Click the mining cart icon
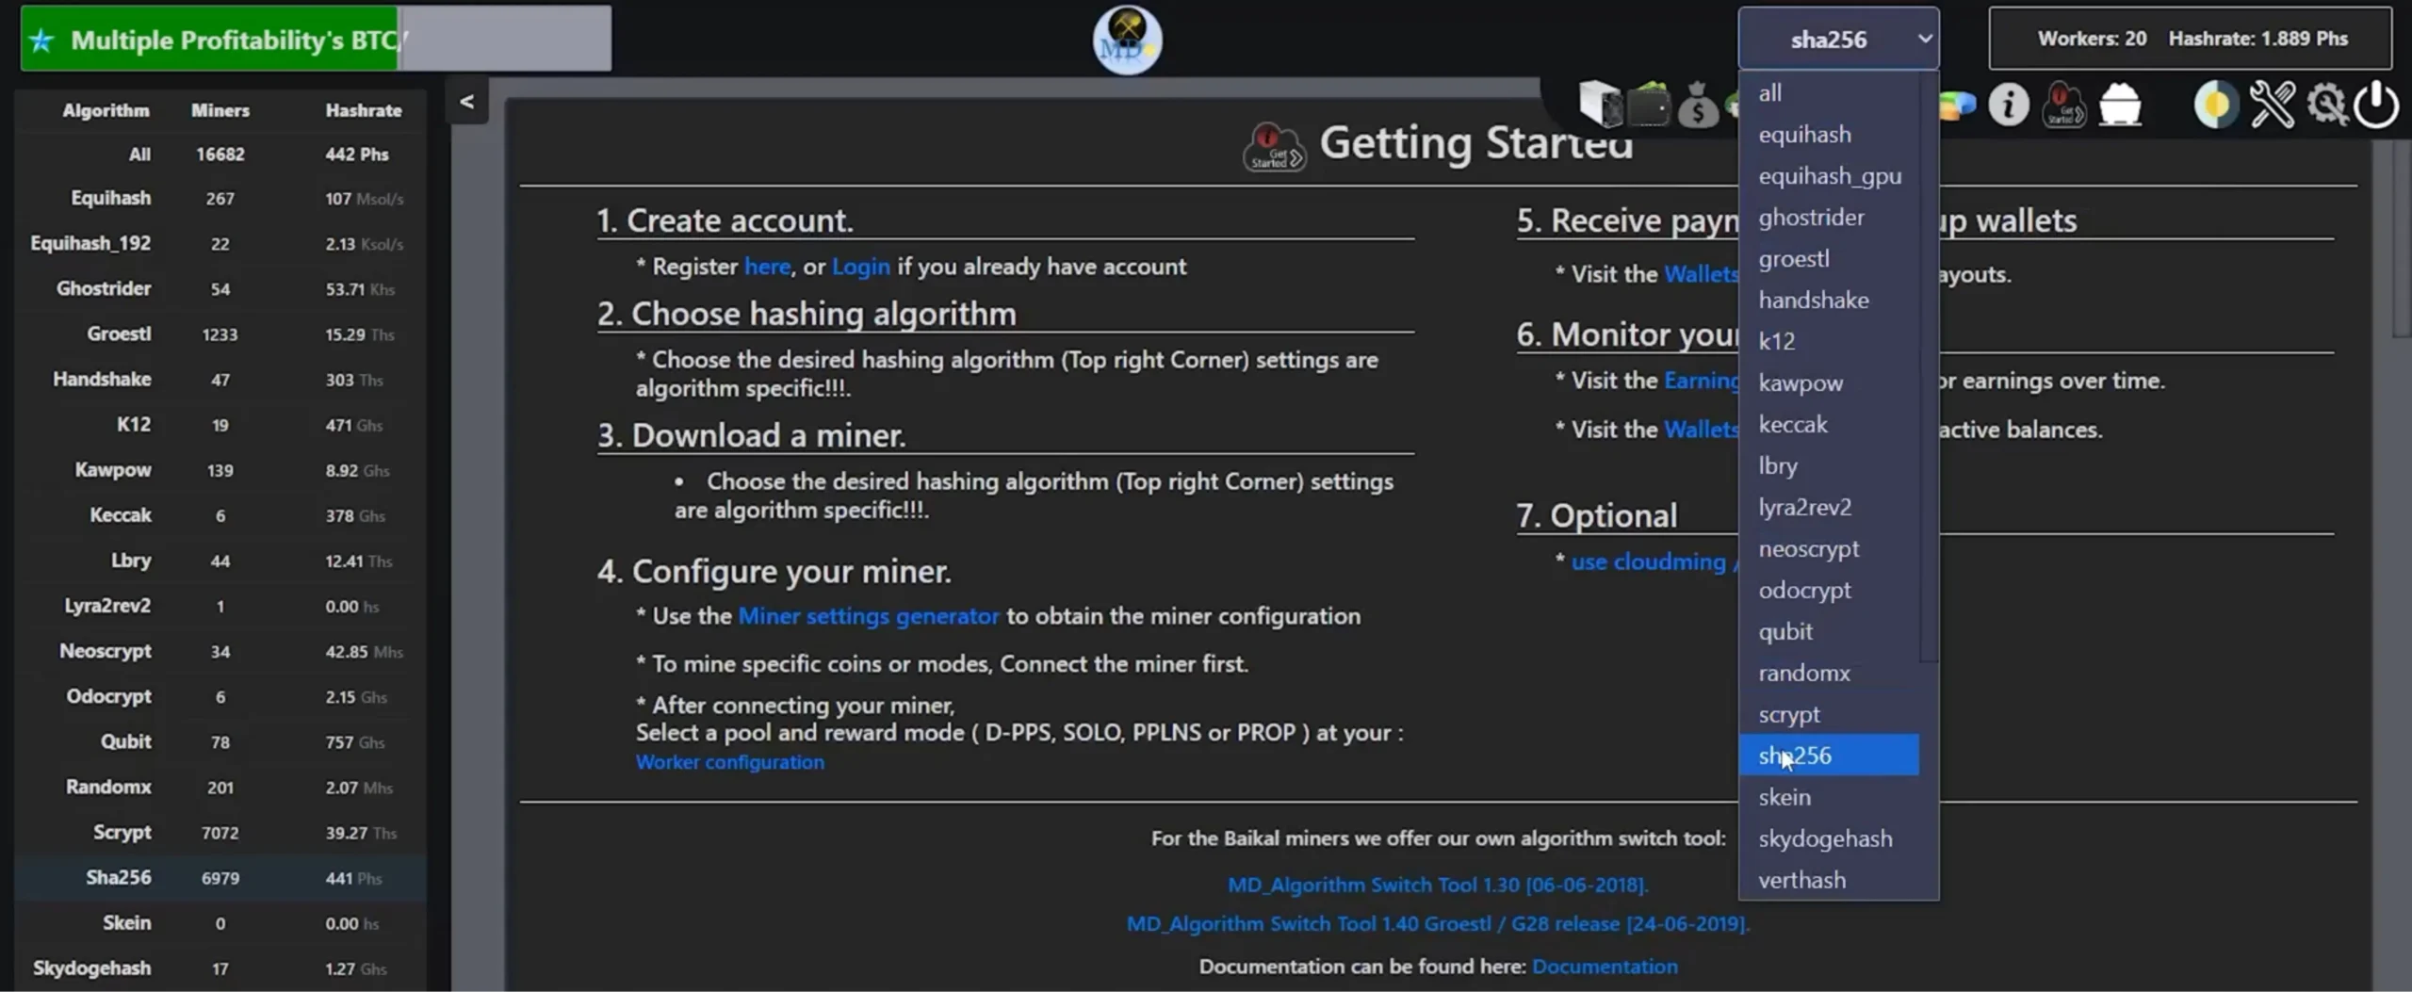The height and width of the screenshot is (992, 2412). pos(2120,104)
